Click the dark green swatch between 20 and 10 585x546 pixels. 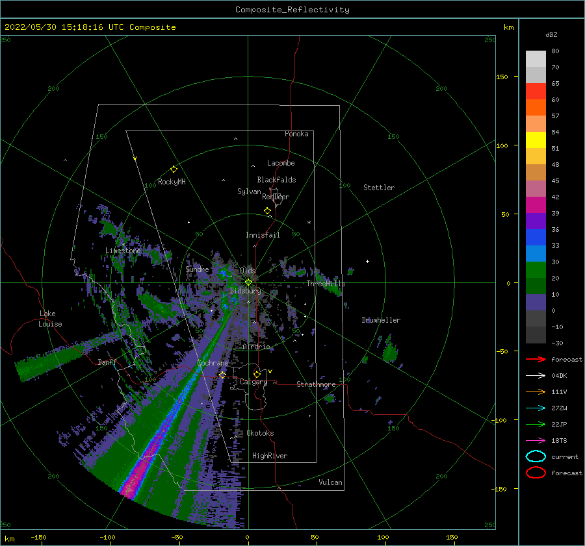pos(536,286)
